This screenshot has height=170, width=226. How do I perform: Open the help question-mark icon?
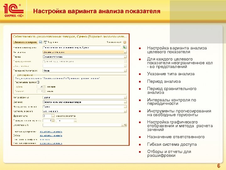pos(125,42)
